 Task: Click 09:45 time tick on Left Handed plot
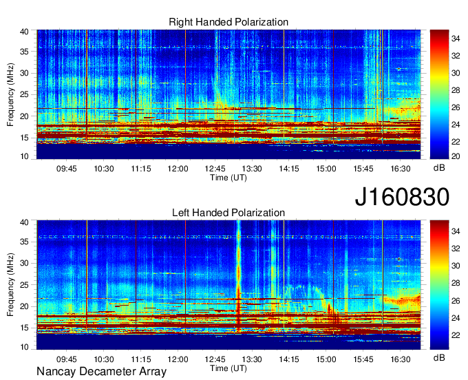67,359
